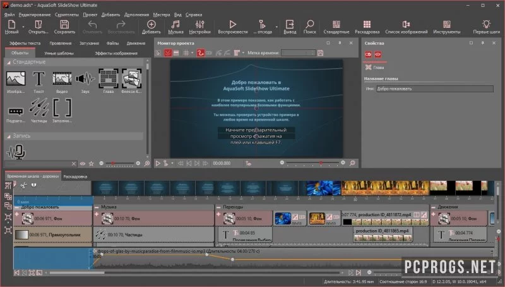The height and width of the screenshot is (287, 505).
Task: Switch to Умные шаблоны tab
Action: click(x=59, y=53)
